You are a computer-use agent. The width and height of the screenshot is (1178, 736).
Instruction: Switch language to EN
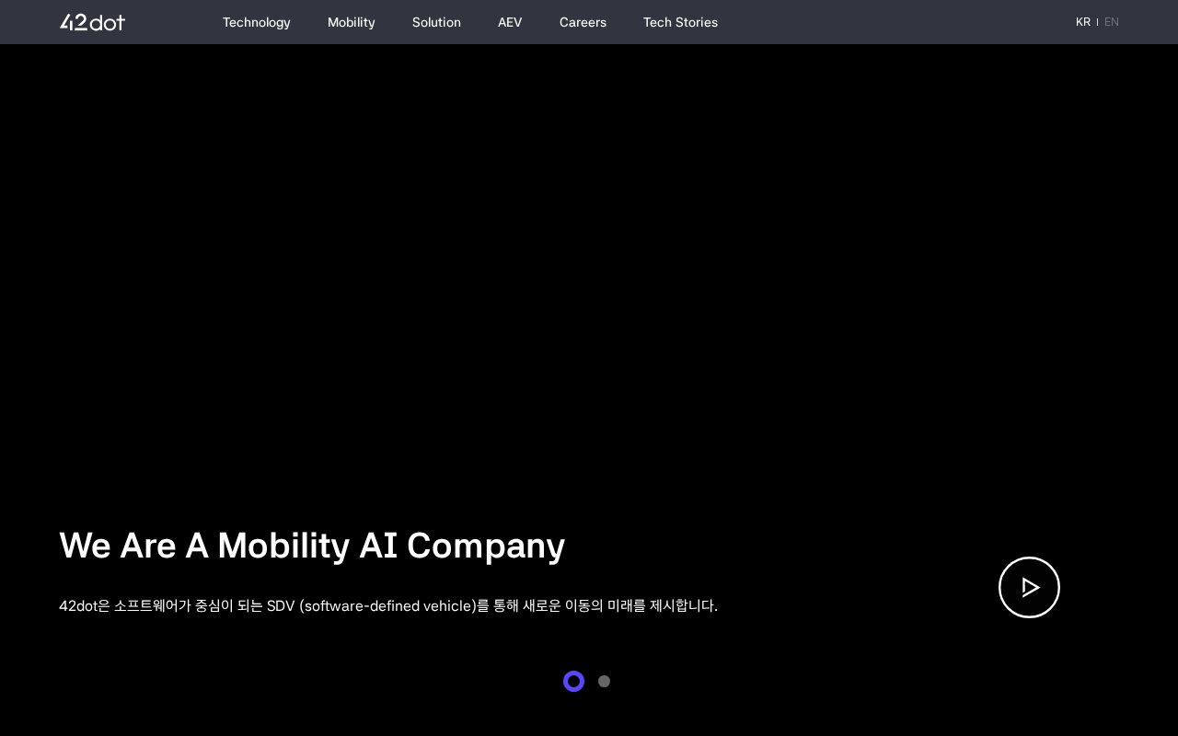coord(1112,22)
